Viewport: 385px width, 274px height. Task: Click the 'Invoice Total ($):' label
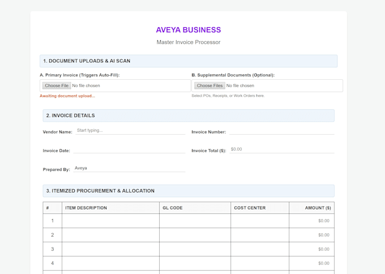click(209, 151)
